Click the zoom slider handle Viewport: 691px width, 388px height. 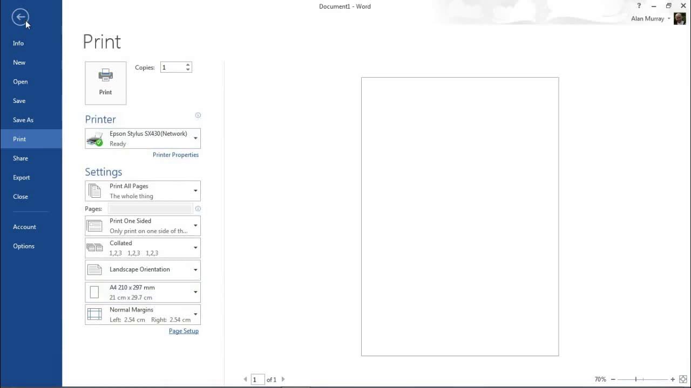(x=636, y=379)
